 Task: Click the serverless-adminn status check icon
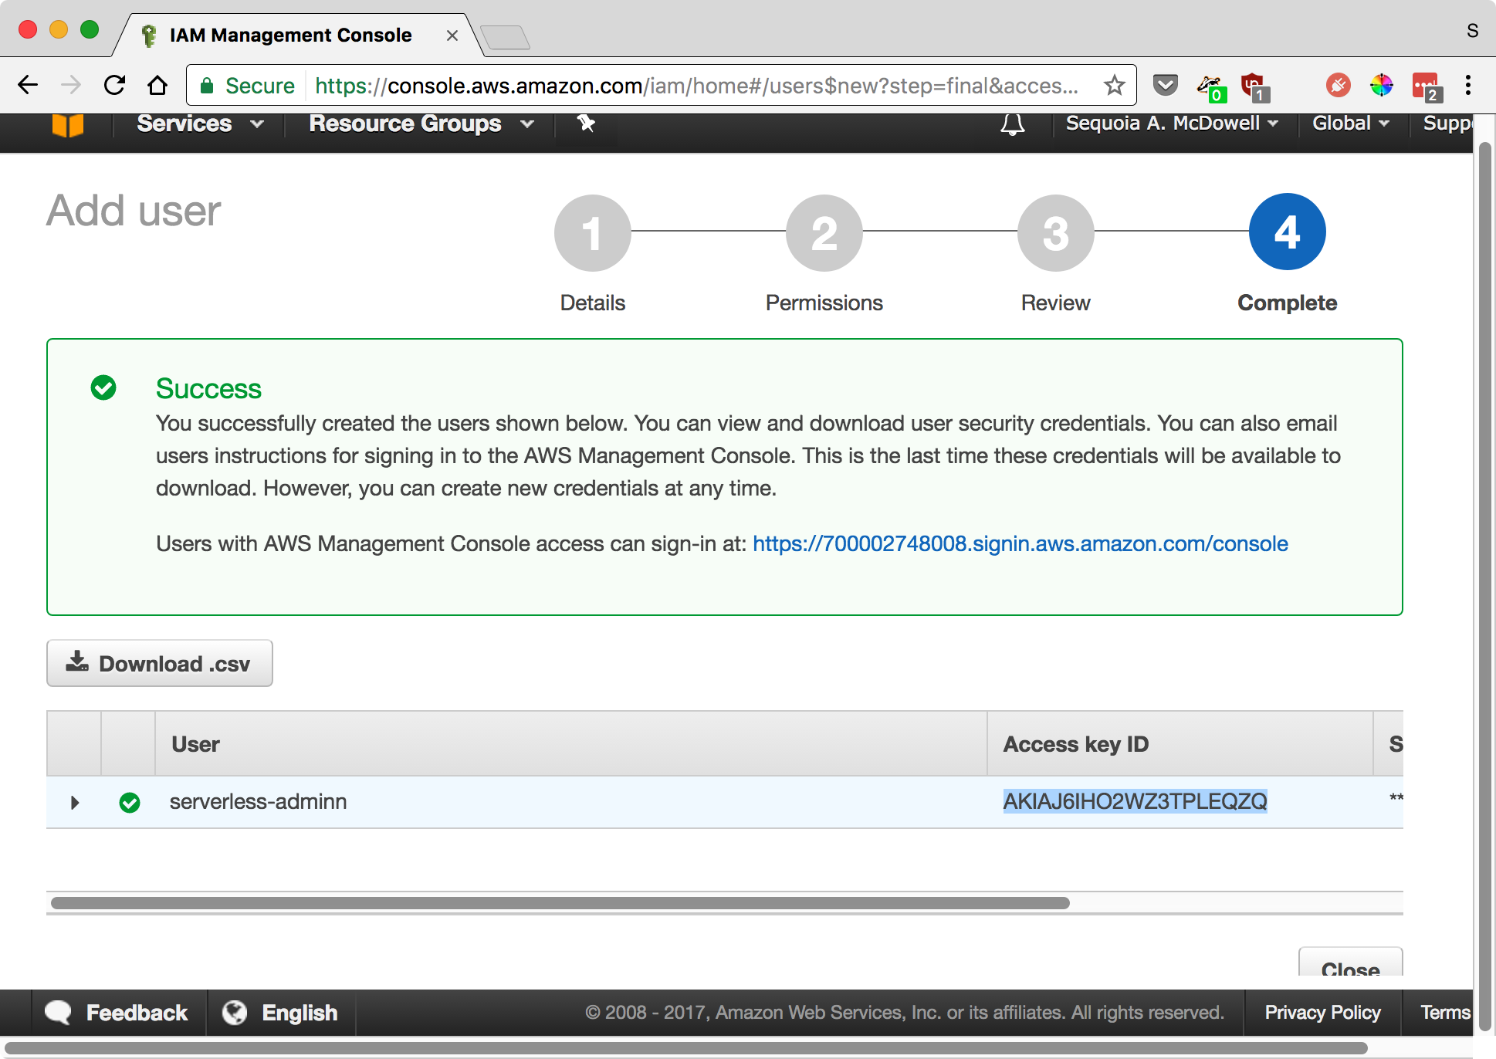130,803
